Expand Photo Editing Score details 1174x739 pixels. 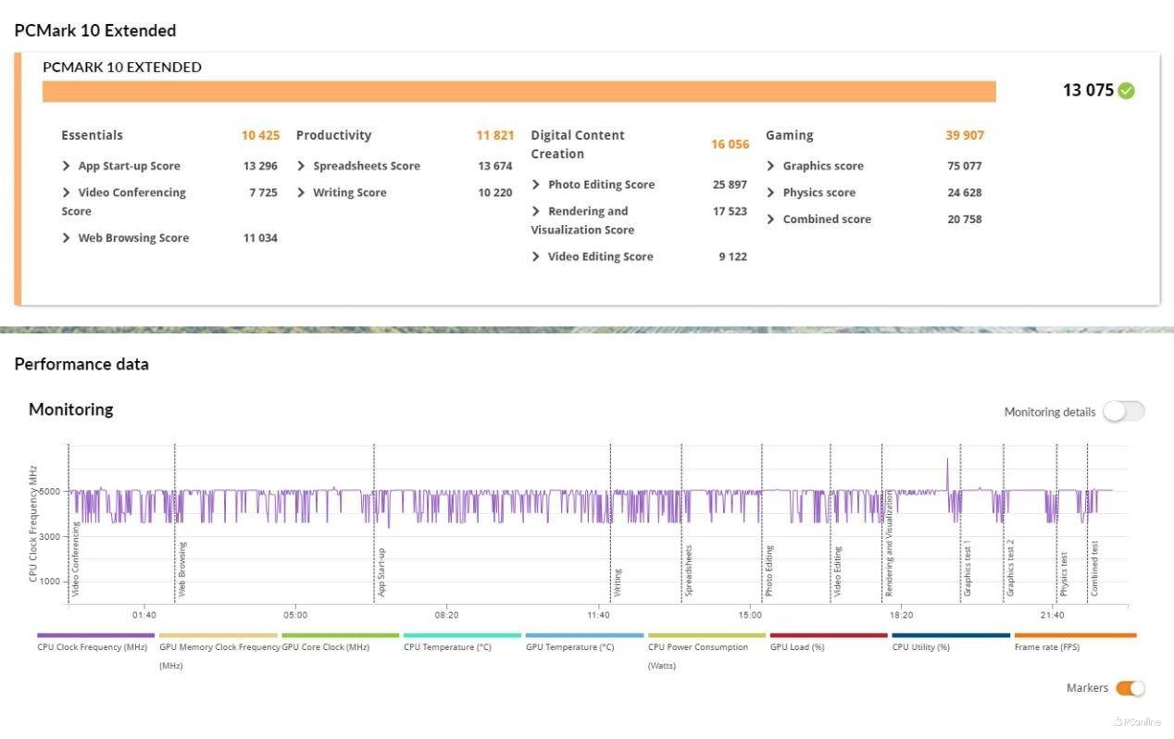[536, 185]
